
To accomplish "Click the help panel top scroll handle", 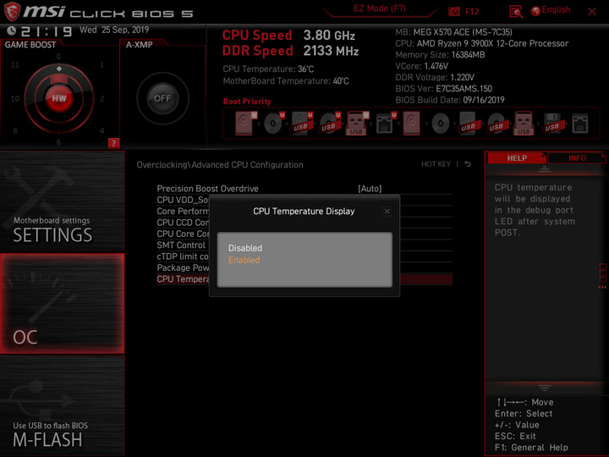I will (545, 168).
